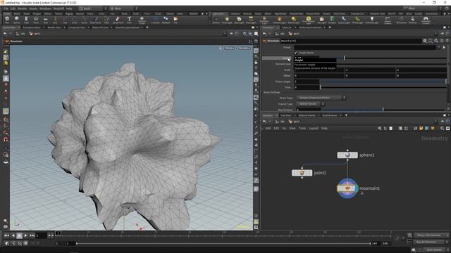Click the Play forward button on playbar
This screenshot has width=451, height=253.
point(25,235)
